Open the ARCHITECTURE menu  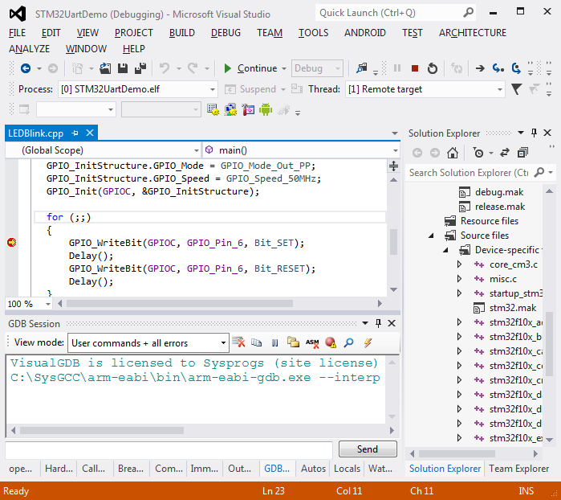tap(473, 33)
